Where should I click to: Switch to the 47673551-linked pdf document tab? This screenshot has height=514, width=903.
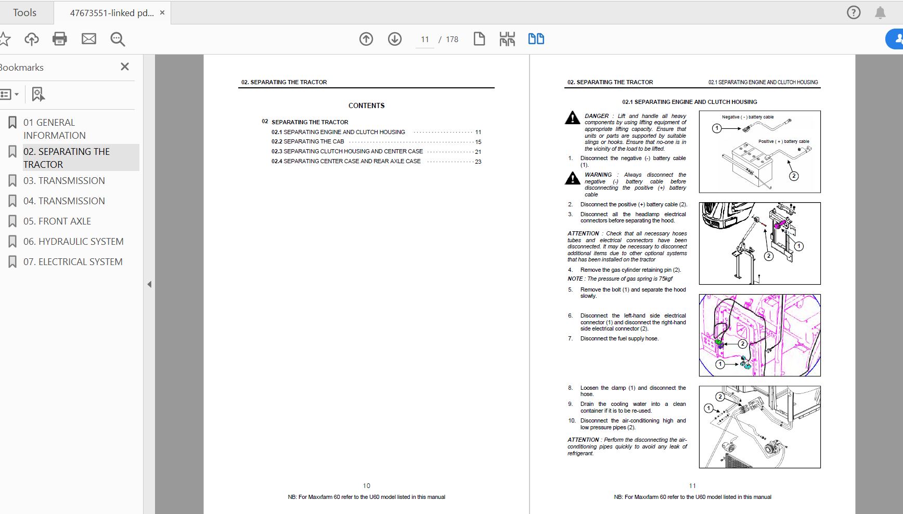112,13
